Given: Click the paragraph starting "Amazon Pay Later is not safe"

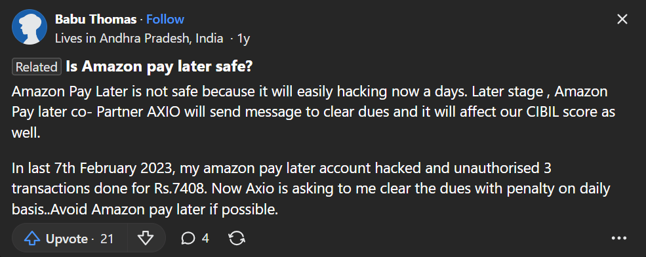Looking at the screenshot, I should pyautogui.click(x=313, y=113).
